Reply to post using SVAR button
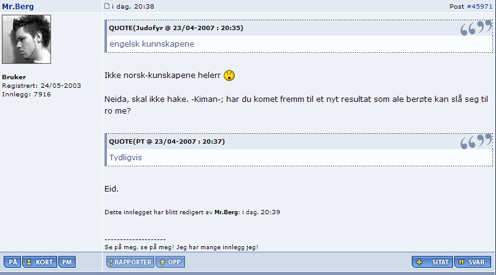 [473, 262]
